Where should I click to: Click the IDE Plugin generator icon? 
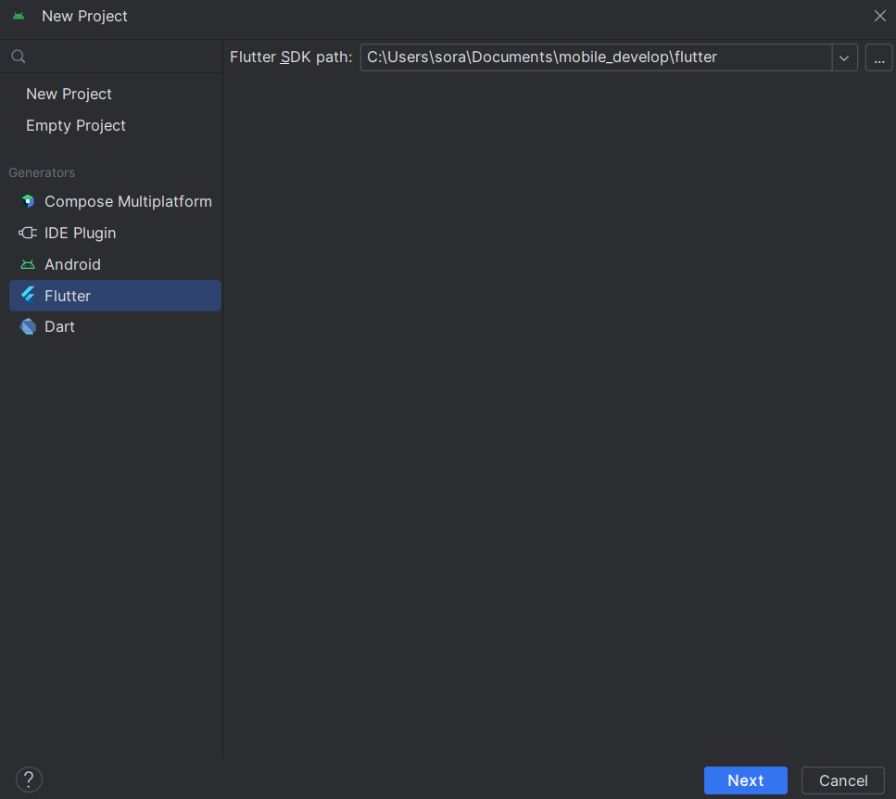27,233
